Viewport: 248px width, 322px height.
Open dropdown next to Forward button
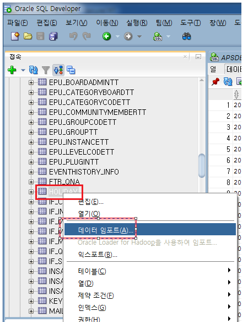pos(139,36)
